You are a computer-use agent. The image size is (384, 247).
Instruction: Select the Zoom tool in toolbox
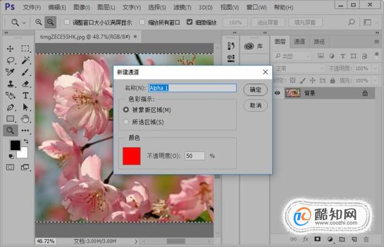click(10, 130)
